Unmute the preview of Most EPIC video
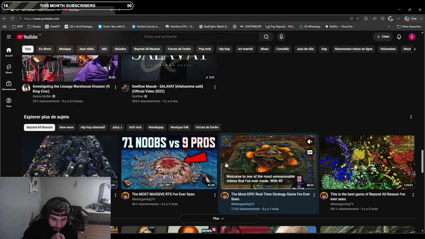The width and height of the screenshot is (425, 239). 310,142
